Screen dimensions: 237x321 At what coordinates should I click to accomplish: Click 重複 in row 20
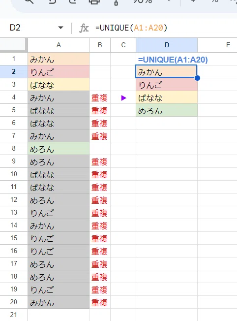pos(99,303)
